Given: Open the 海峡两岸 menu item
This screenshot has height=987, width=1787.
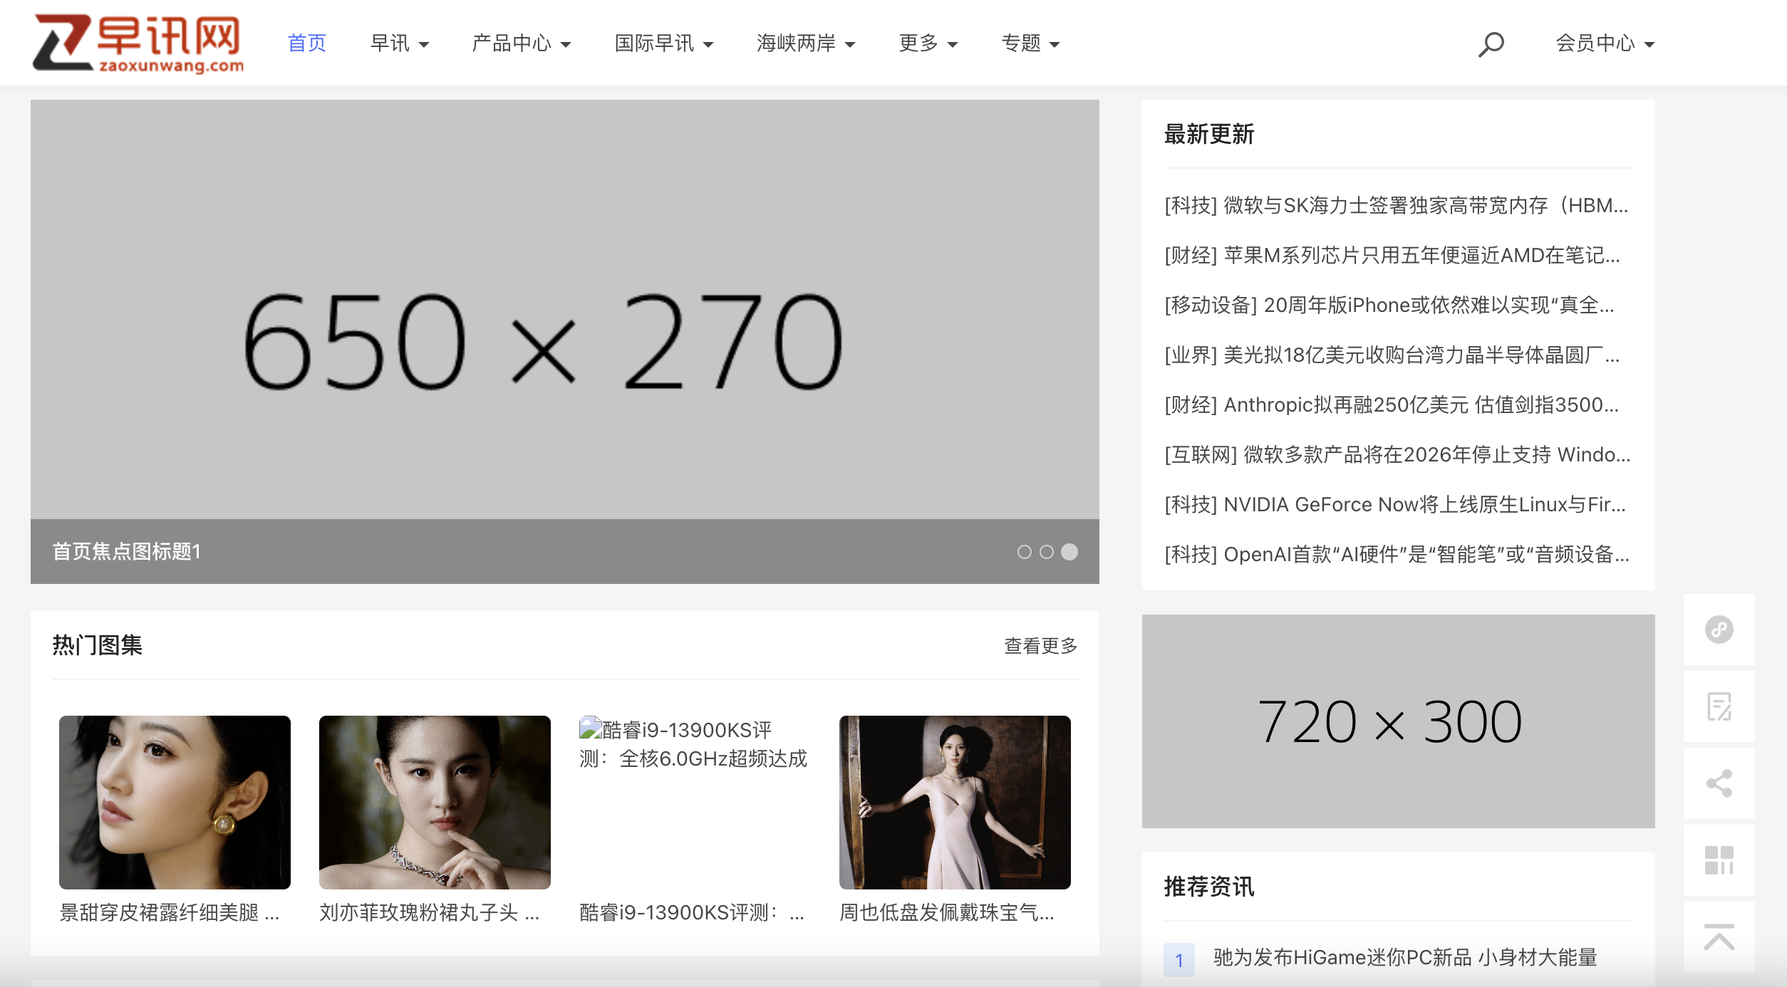Looking at the screenshot, I should [x=805, y=43].
